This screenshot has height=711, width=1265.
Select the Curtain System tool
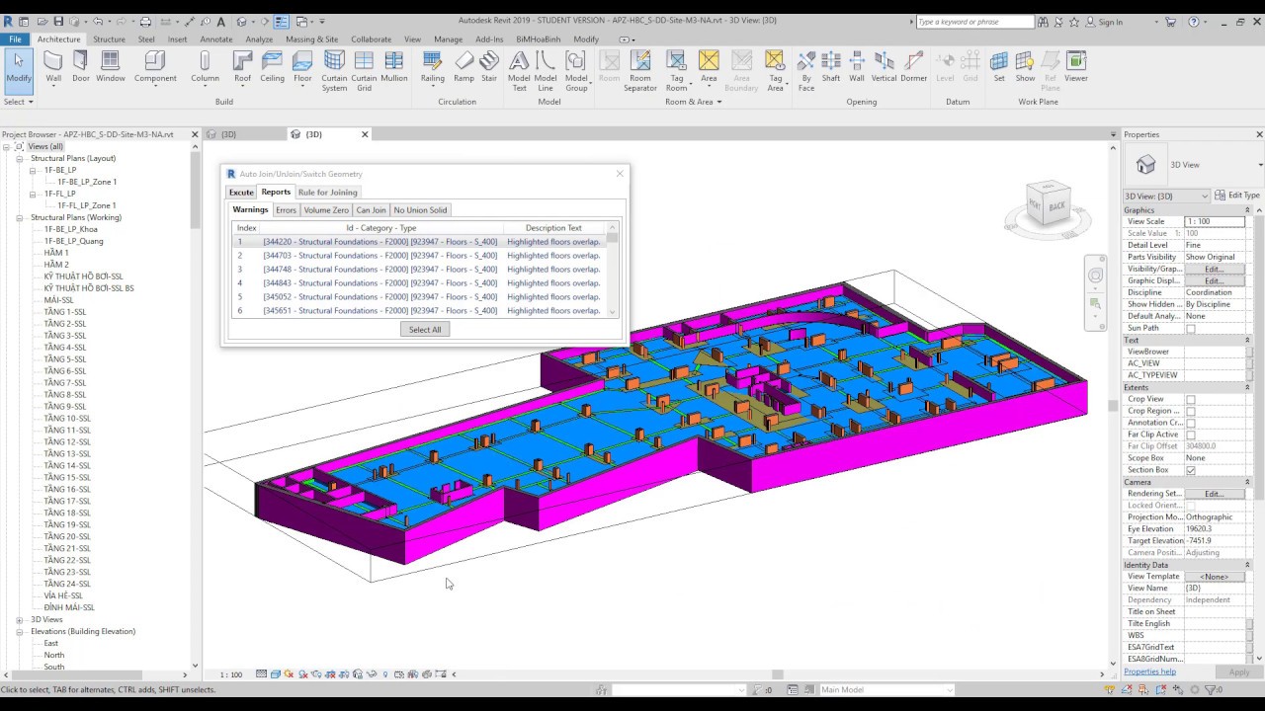(334, 71)
